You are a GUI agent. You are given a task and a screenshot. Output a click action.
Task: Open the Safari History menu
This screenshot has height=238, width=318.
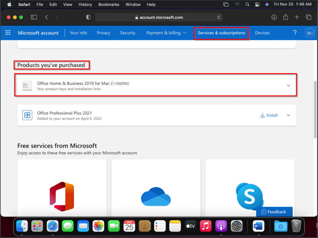(x=85, y=4)
